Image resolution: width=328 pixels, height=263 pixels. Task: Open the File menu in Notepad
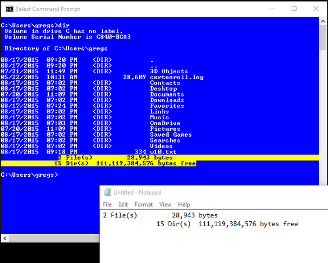point(107,204)
